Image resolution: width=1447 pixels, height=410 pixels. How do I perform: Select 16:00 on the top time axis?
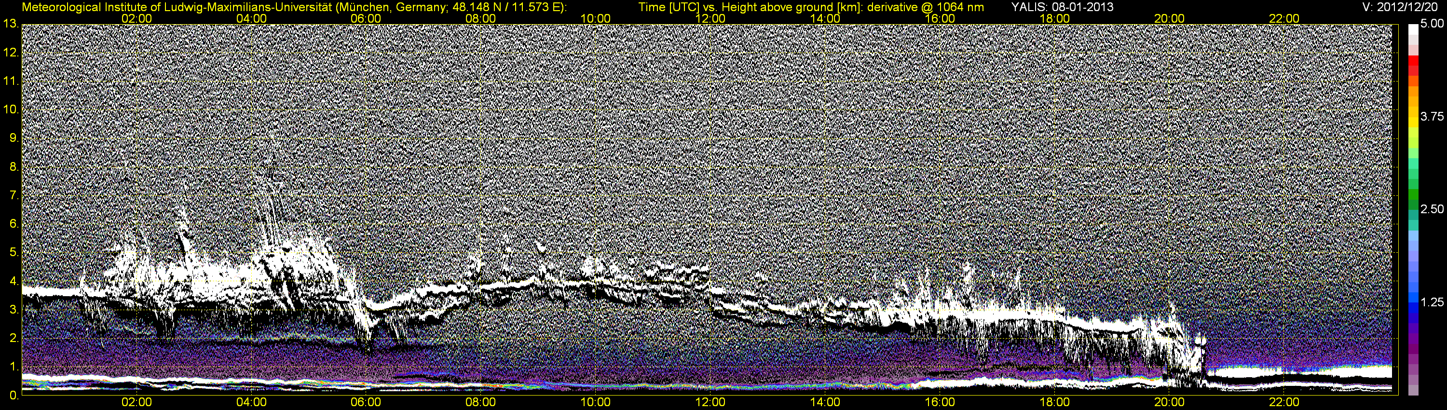[940, 18]
